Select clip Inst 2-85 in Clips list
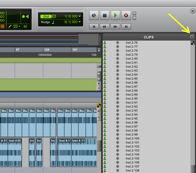This screenshot has width=196, height=173. pyautogui.click(x=132, y=79)
